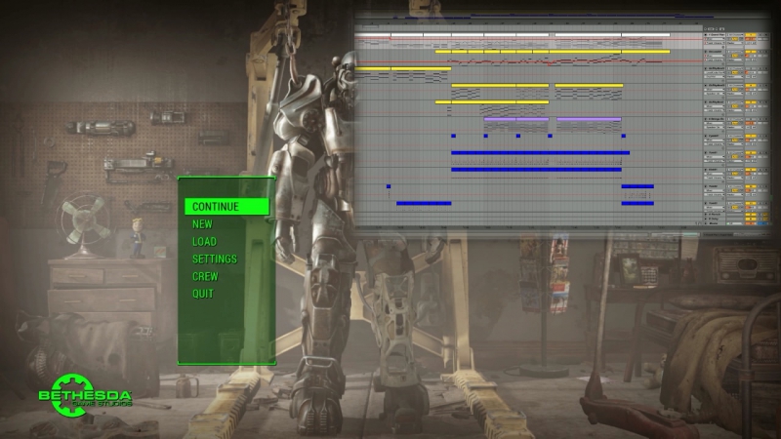Unfold the top track with white clips
The width and height of the screenshot is (781, 439).
click(x=706, y=35)
